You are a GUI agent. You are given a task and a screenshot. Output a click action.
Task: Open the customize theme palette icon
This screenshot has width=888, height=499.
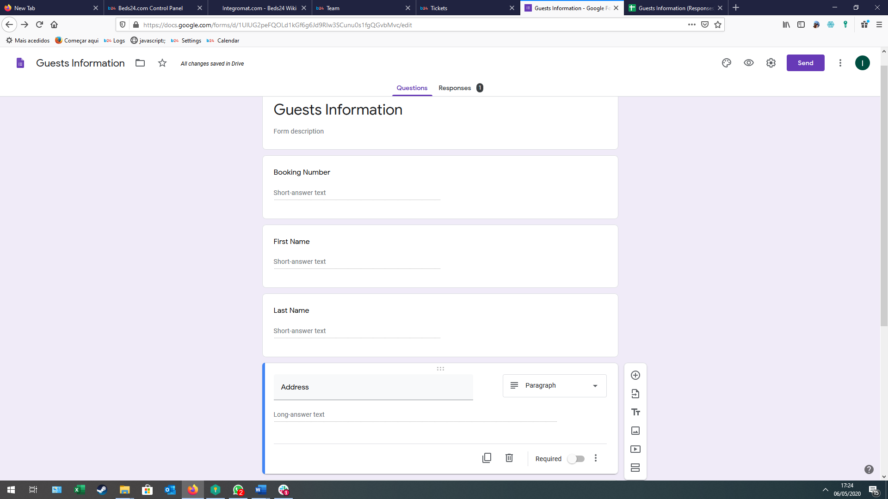[x=727, y=63]
